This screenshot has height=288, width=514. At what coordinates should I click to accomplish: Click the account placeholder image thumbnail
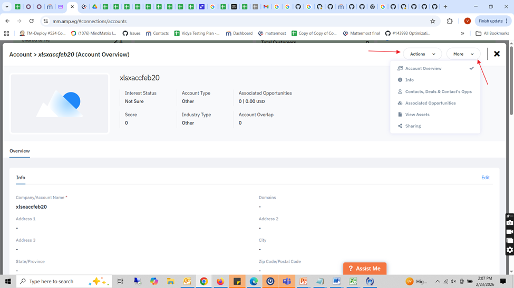pyautogui.click(x=60, y=104)
